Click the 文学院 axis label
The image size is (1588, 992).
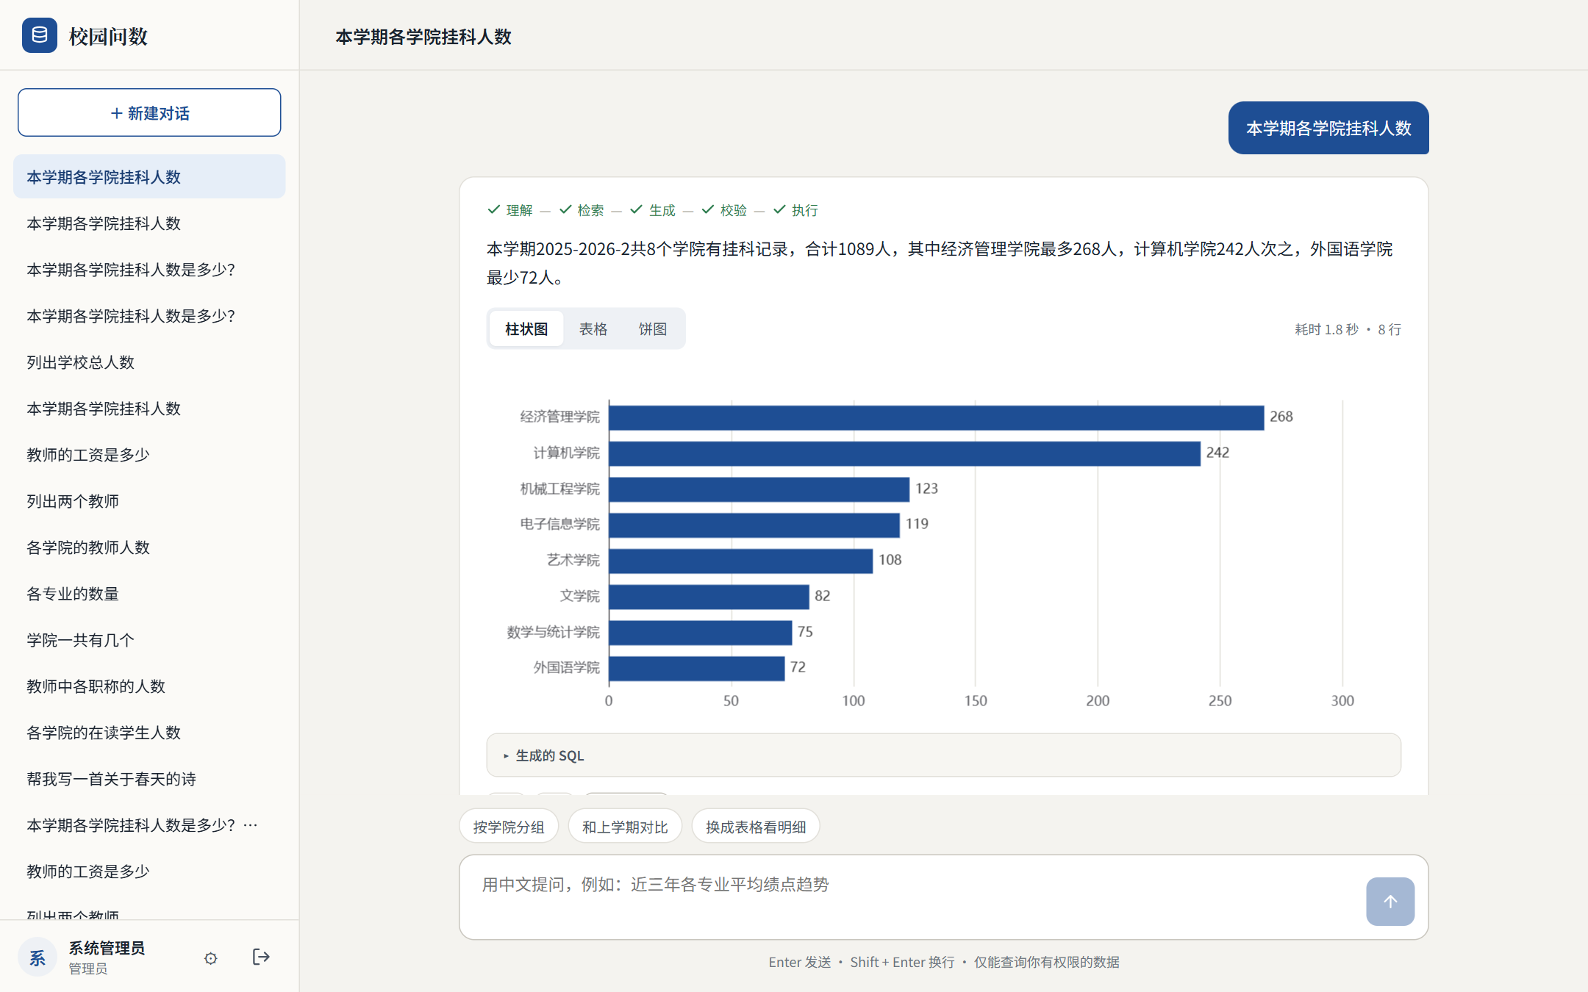[x=579, y=596]
